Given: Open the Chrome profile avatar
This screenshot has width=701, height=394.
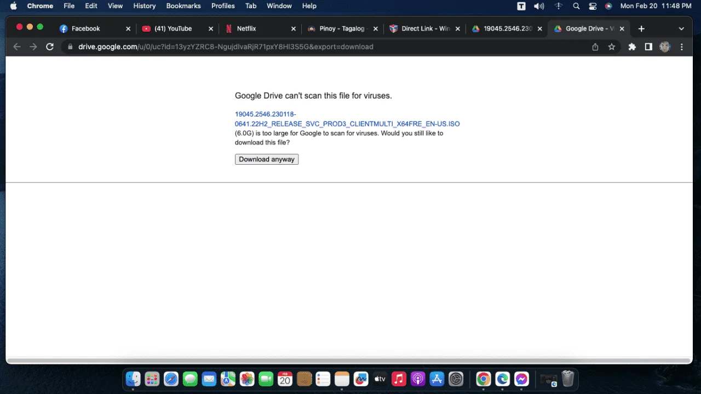Looking at the screenshot, I should click(x=665, y=47).
